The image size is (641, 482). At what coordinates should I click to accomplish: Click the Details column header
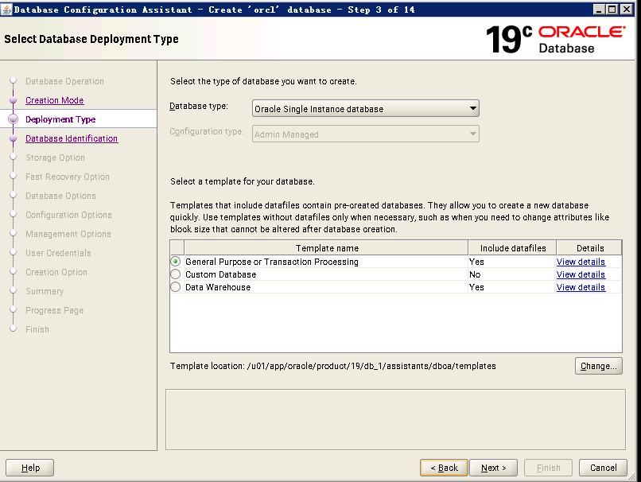[x=589, y=248]
